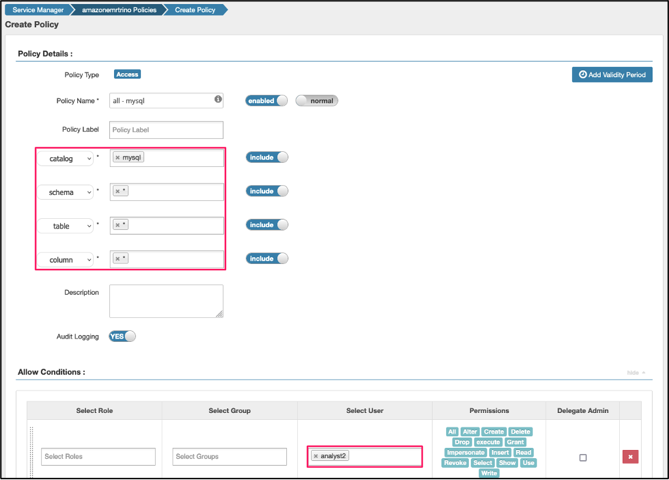The height and width of the screenshot is (480, 669).
Task: Click the Use permission tag
Action: (x=528, y=462)
